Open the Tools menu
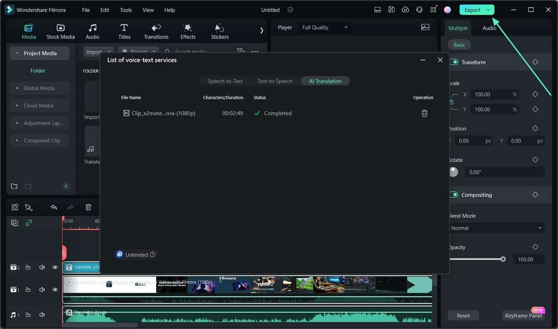The width and height of the screenshot is (558, 329). pos(126,10)
